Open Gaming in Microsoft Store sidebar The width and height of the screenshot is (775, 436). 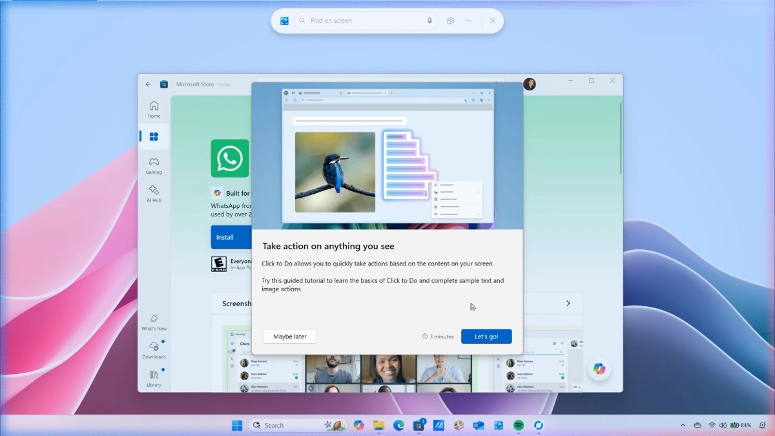(x=154, y=165)
